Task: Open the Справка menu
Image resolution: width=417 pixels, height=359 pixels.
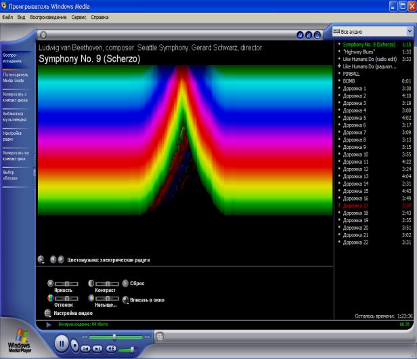Action: click(x=100, y=18)
